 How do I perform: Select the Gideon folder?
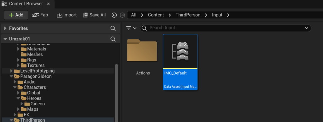pyautogui.click(x=35, y=104)
